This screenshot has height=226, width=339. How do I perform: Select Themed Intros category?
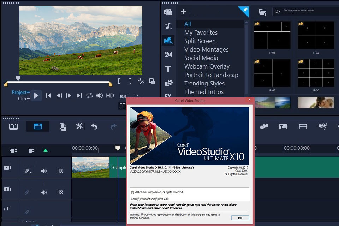point(204,92)
